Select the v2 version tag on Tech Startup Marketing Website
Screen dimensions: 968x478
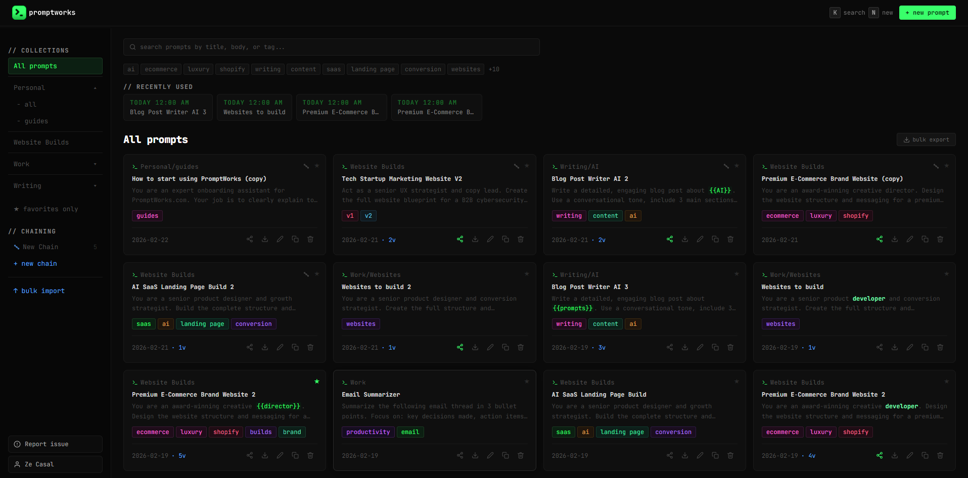tap(368, 215)
